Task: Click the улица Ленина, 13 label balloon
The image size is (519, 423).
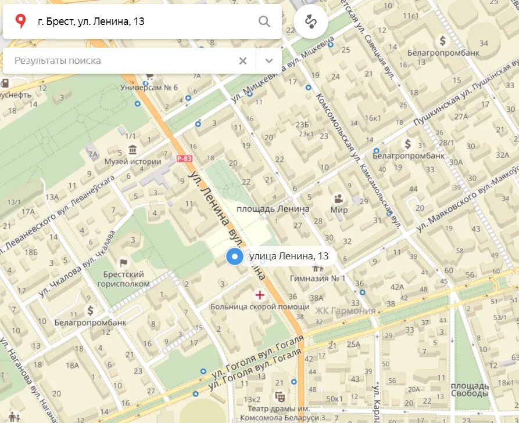Action: 289,256
